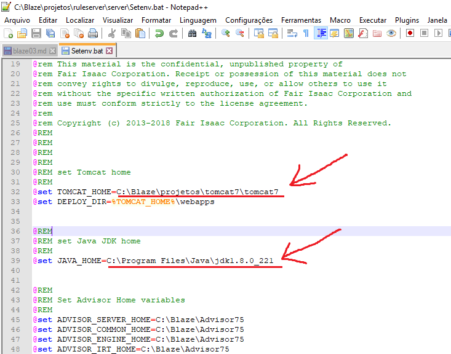Open the Linguagem menu
The image size is (451, 354).
198,20
